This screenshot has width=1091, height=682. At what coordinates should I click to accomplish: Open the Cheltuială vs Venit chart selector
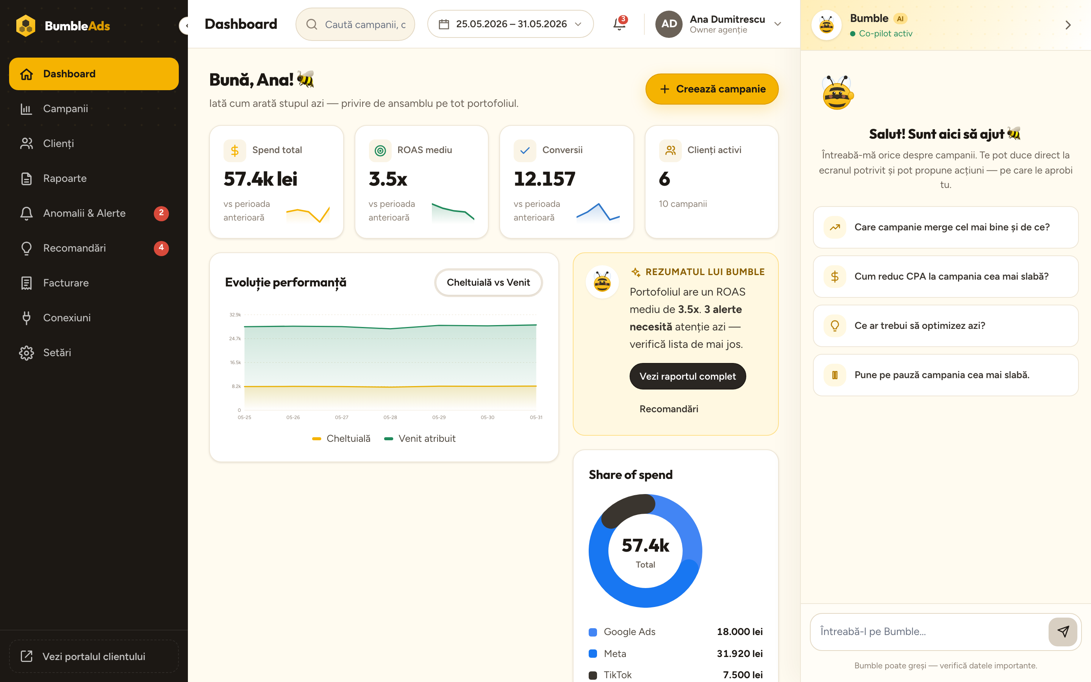(488, 282)
